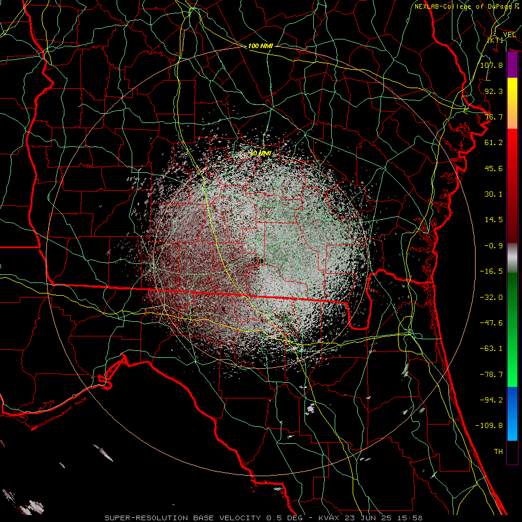This screenshot has height=522, width=522.
Task: Click the 92.3 legend value
Action: 494,91
